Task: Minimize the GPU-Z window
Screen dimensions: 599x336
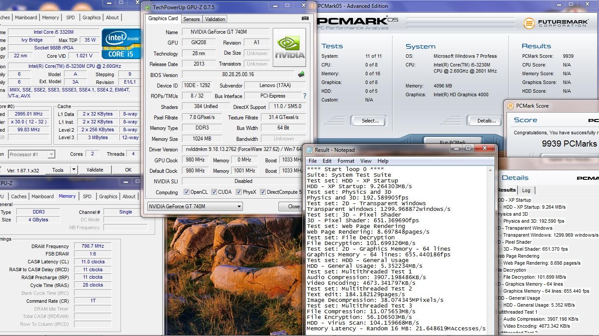Action: 275,6
